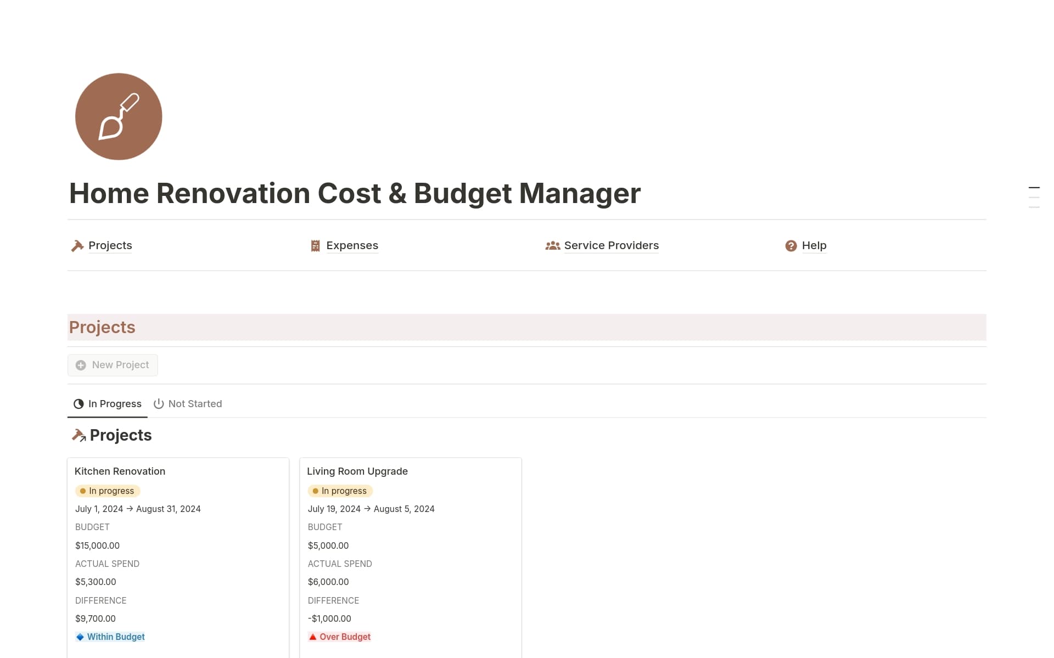
Task: Open the Kitchen Renovation project card
Action: pos(120,471)
